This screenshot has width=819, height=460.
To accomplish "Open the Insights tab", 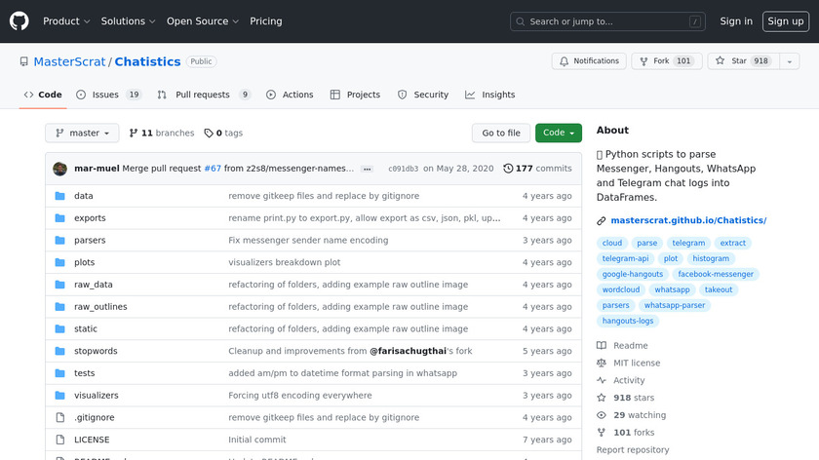I will [x=490, y=95].
